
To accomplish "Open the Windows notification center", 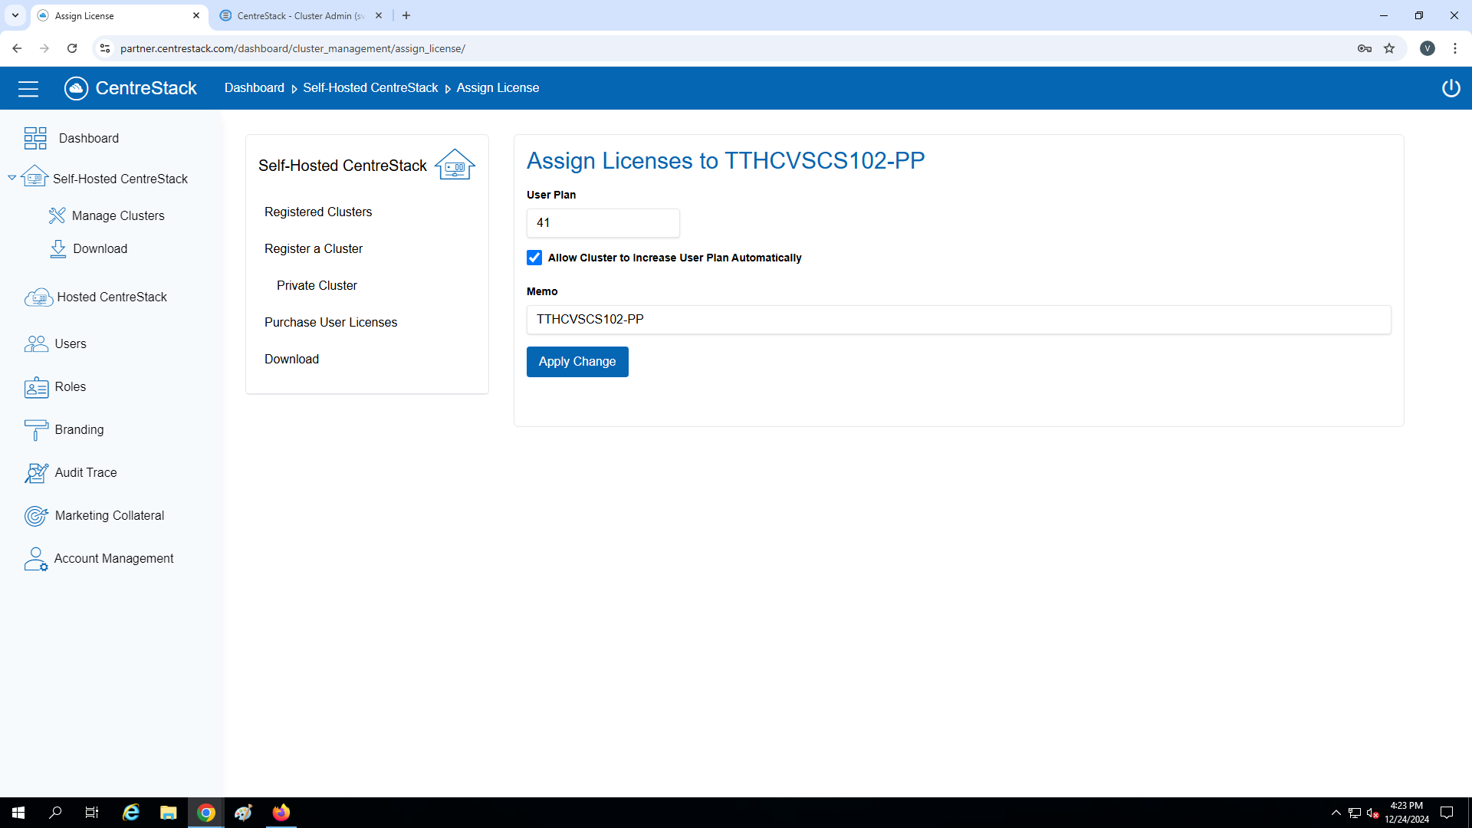I will (1447, 813).
